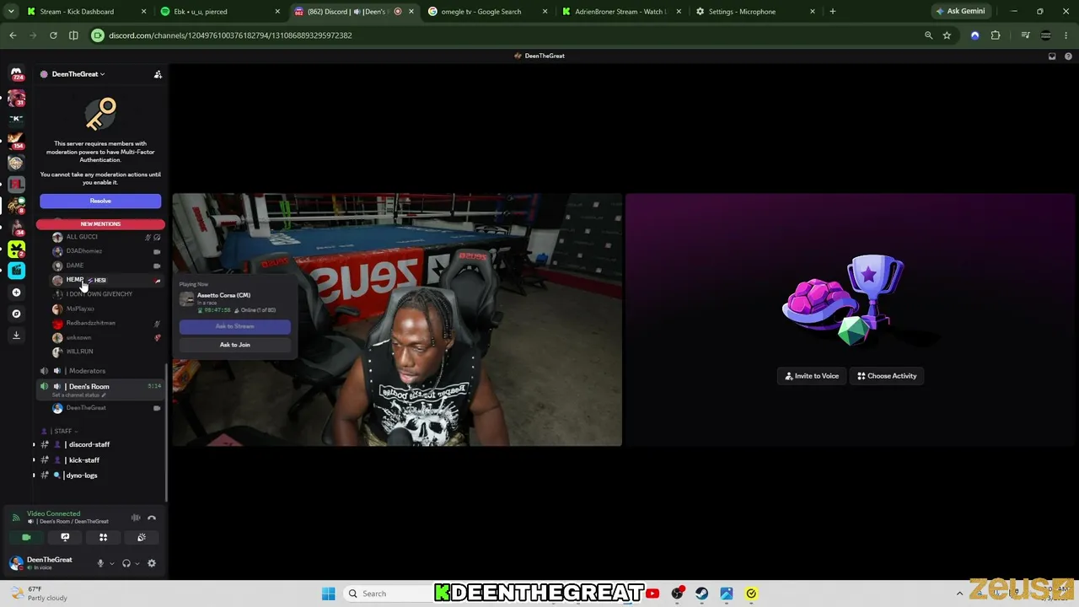Click Invite to Voice
Viewport: 1079px width, 607px height.
click(x=812, y=376)
